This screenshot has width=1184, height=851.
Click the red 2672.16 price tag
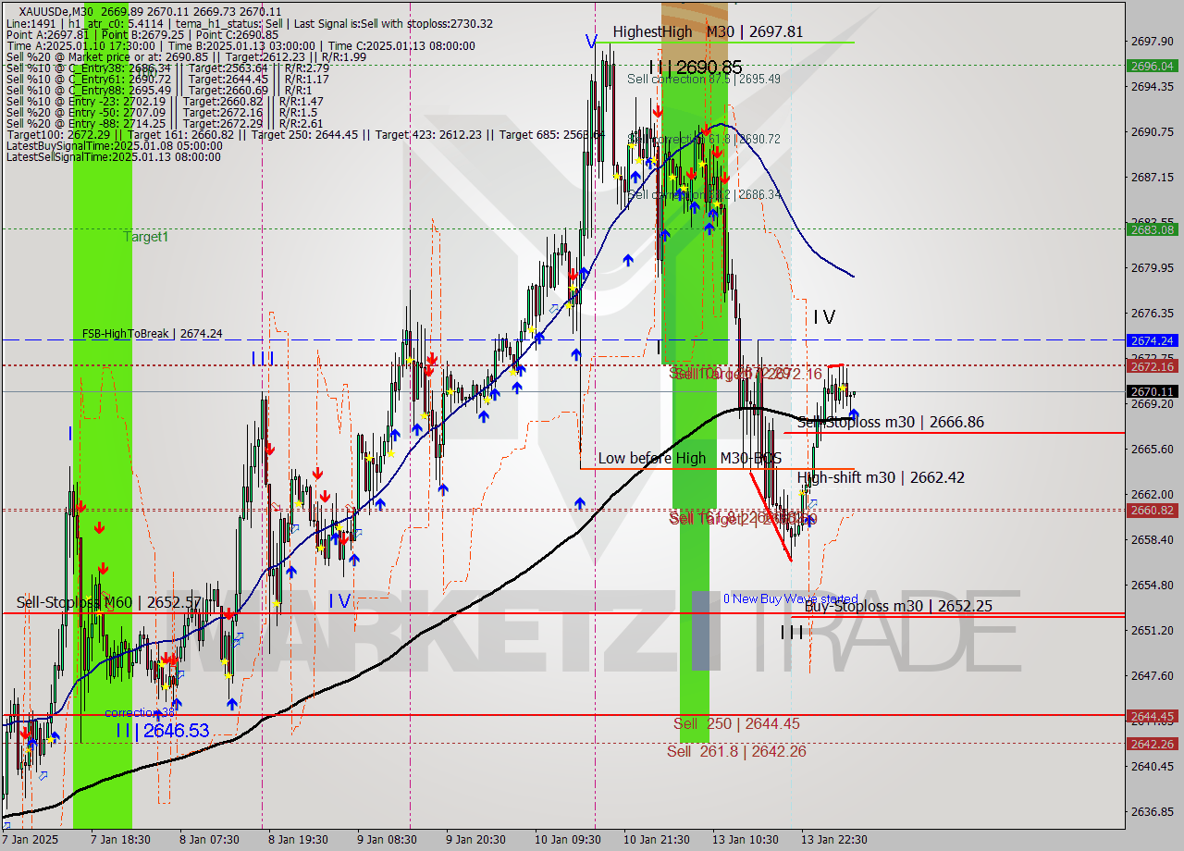pyautogui.click(x=1152, y=366)
